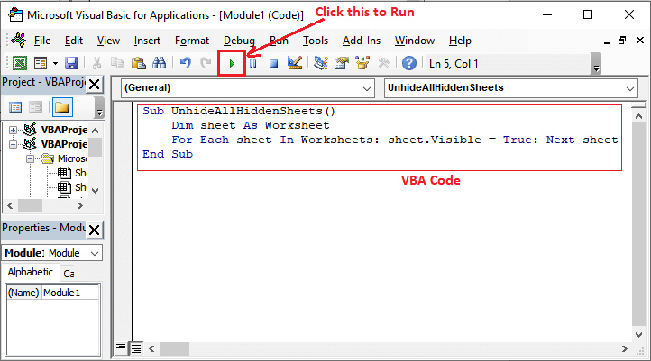
Task: Select the second sheet item in the project tree
Action: 72,187
